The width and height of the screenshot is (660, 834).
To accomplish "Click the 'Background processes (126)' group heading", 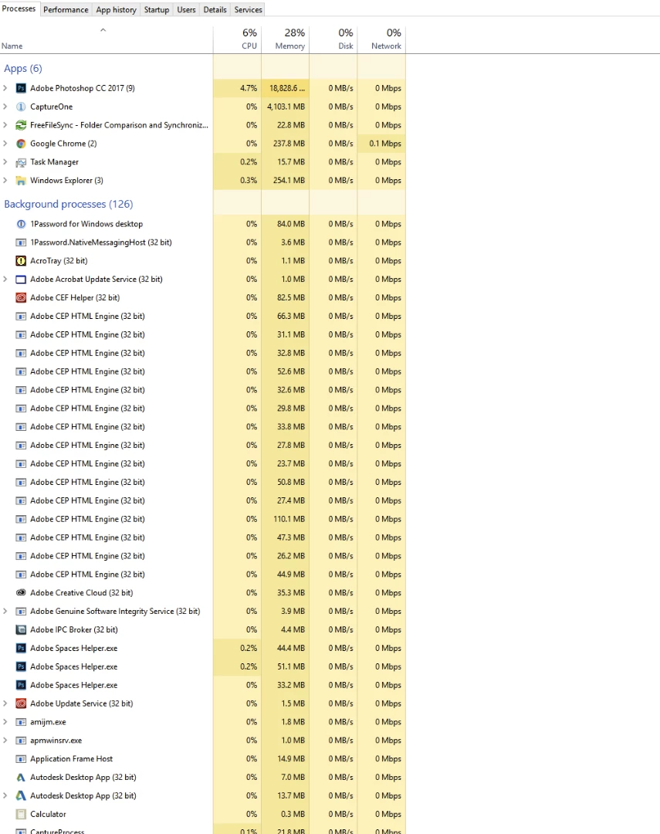I will click(x=69, y=204).
